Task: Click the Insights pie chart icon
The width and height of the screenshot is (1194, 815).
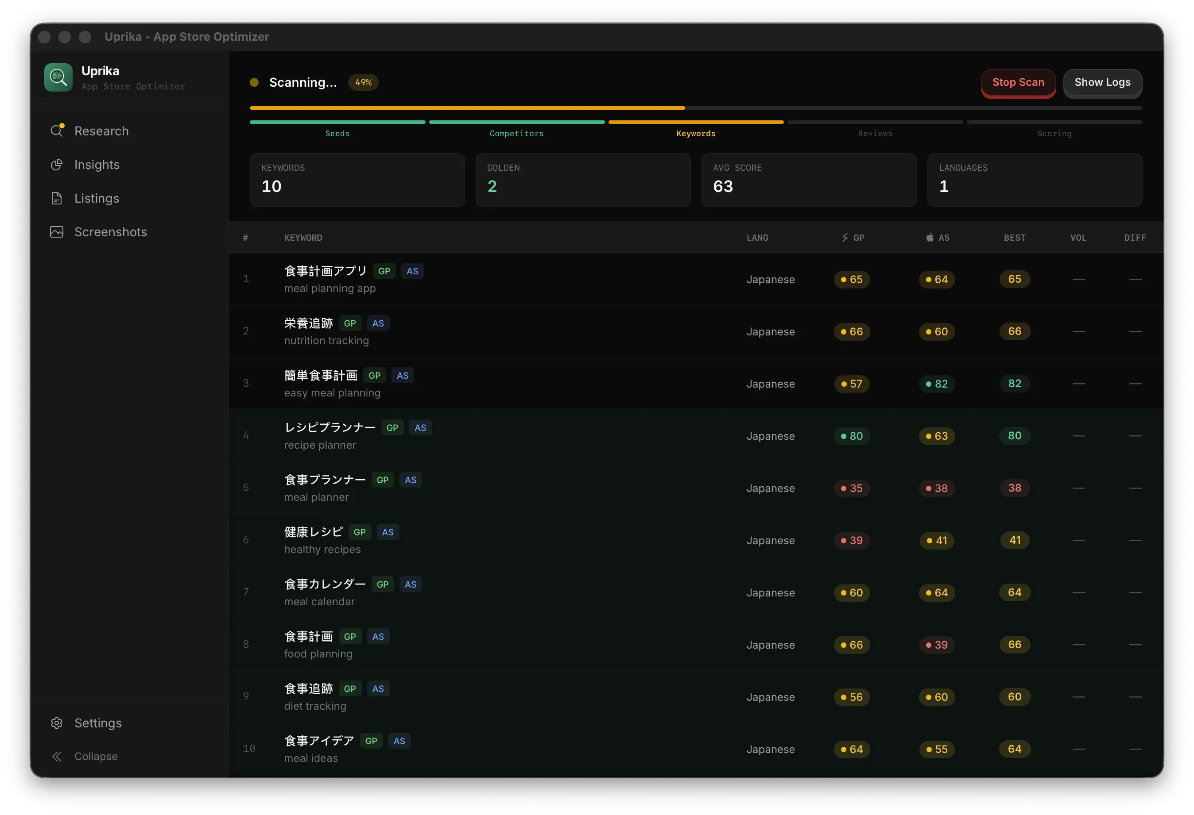Action: coord(57,165)
